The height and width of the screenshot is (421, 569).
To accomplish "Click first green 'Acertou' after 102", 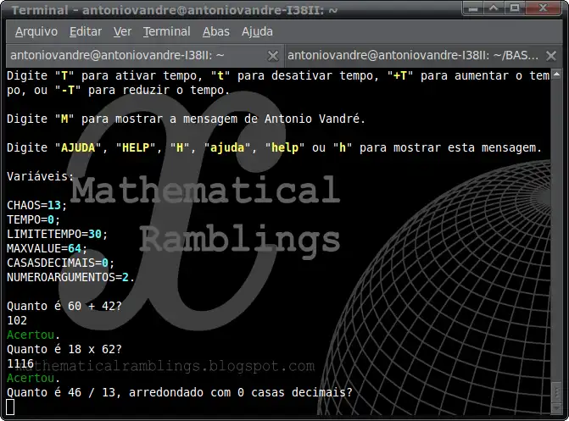I will click(31, 335).
